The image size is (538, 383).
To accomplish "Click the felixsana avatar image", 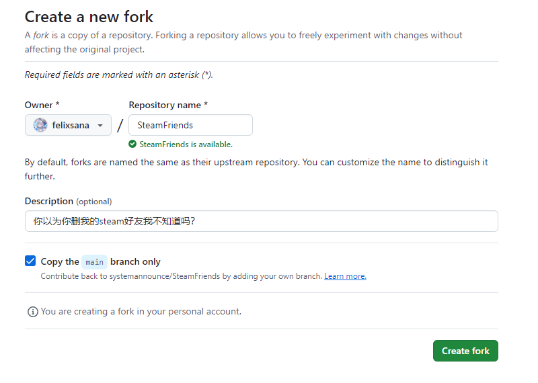I will 40,125.
